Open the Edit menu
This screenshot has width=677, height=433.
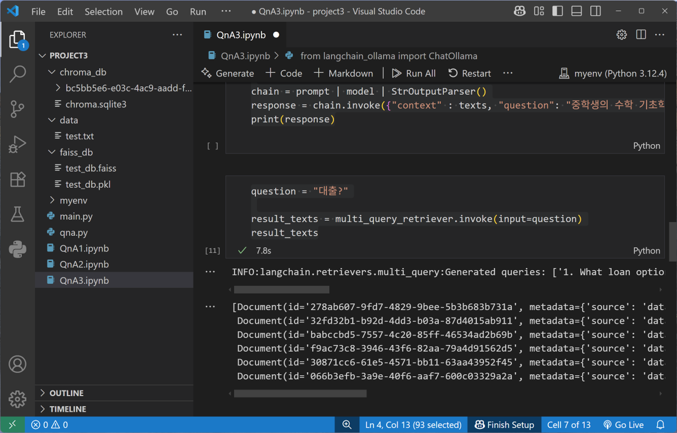[x=65, y=11]
